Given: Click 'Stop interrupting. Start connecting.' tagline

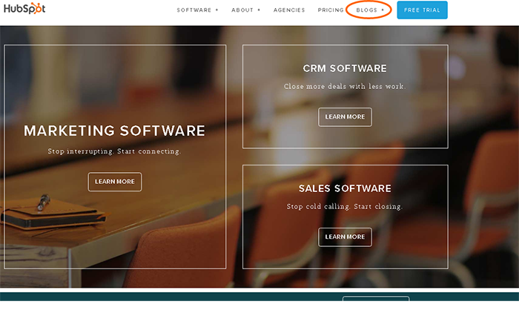Looking at the screenshot, I should pos(114,151).
